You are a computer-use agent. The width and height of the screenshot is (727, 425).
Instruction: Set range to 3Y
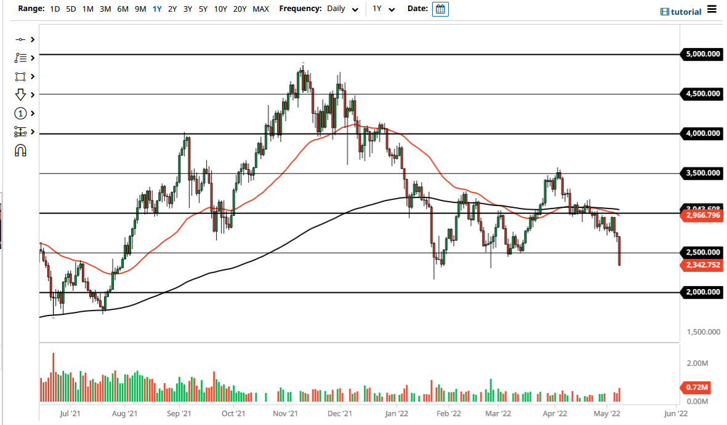point(188,9)
